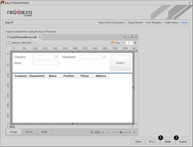The image size is (193, 147).
Task: Click the Step bookmark icon
Action: click(112, 43)
